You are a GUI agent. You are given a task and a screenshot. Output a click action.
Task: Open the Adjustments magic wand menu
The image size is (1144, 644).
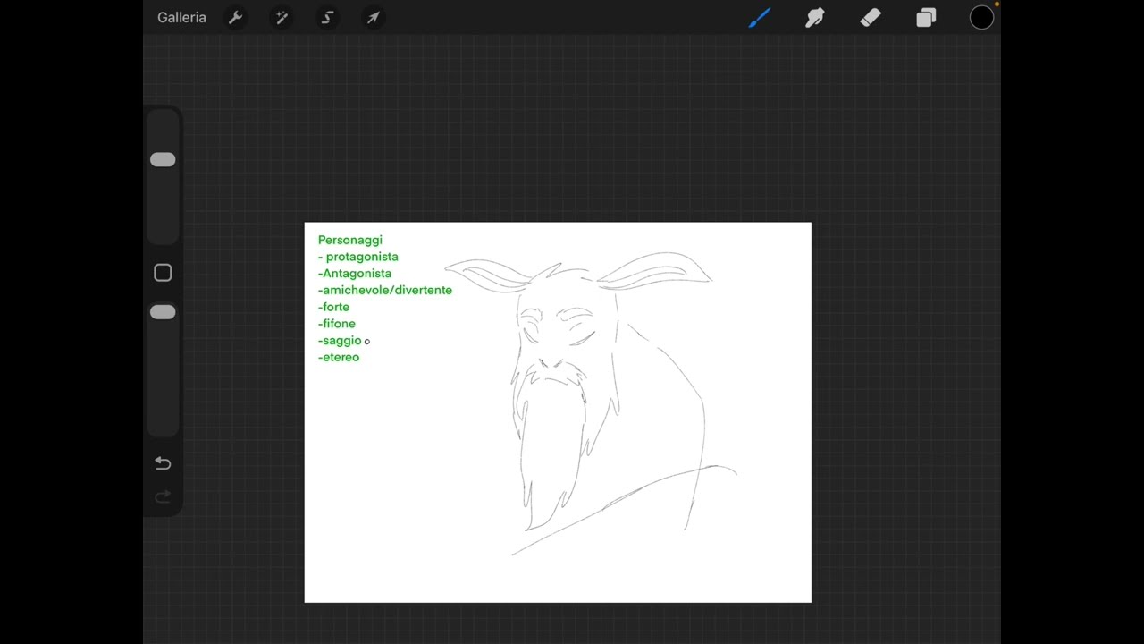tap(282, 18)
